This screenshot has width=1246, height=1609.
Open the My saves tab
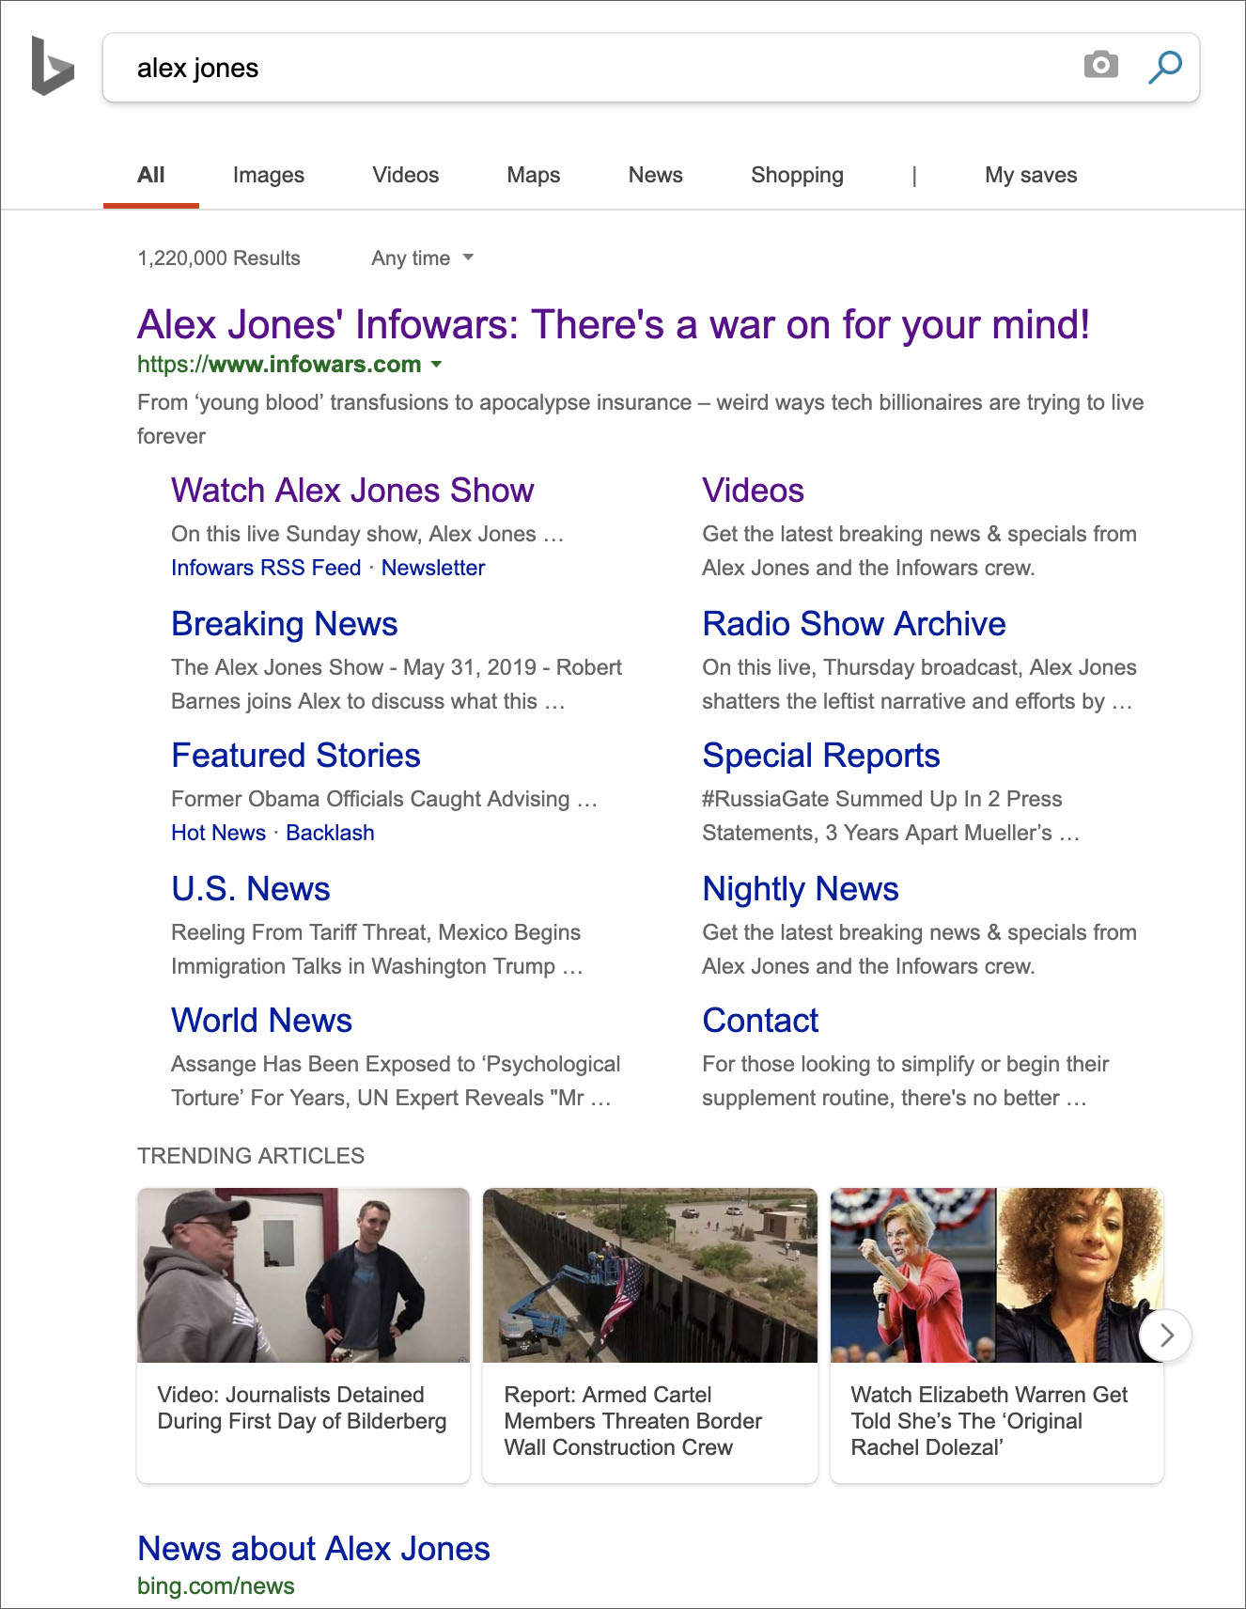(1030, 176)
